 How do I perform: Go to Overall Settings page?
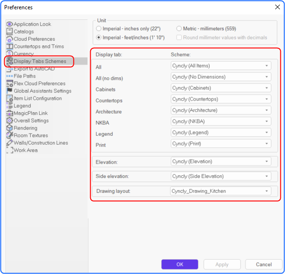tap(31, 121)
